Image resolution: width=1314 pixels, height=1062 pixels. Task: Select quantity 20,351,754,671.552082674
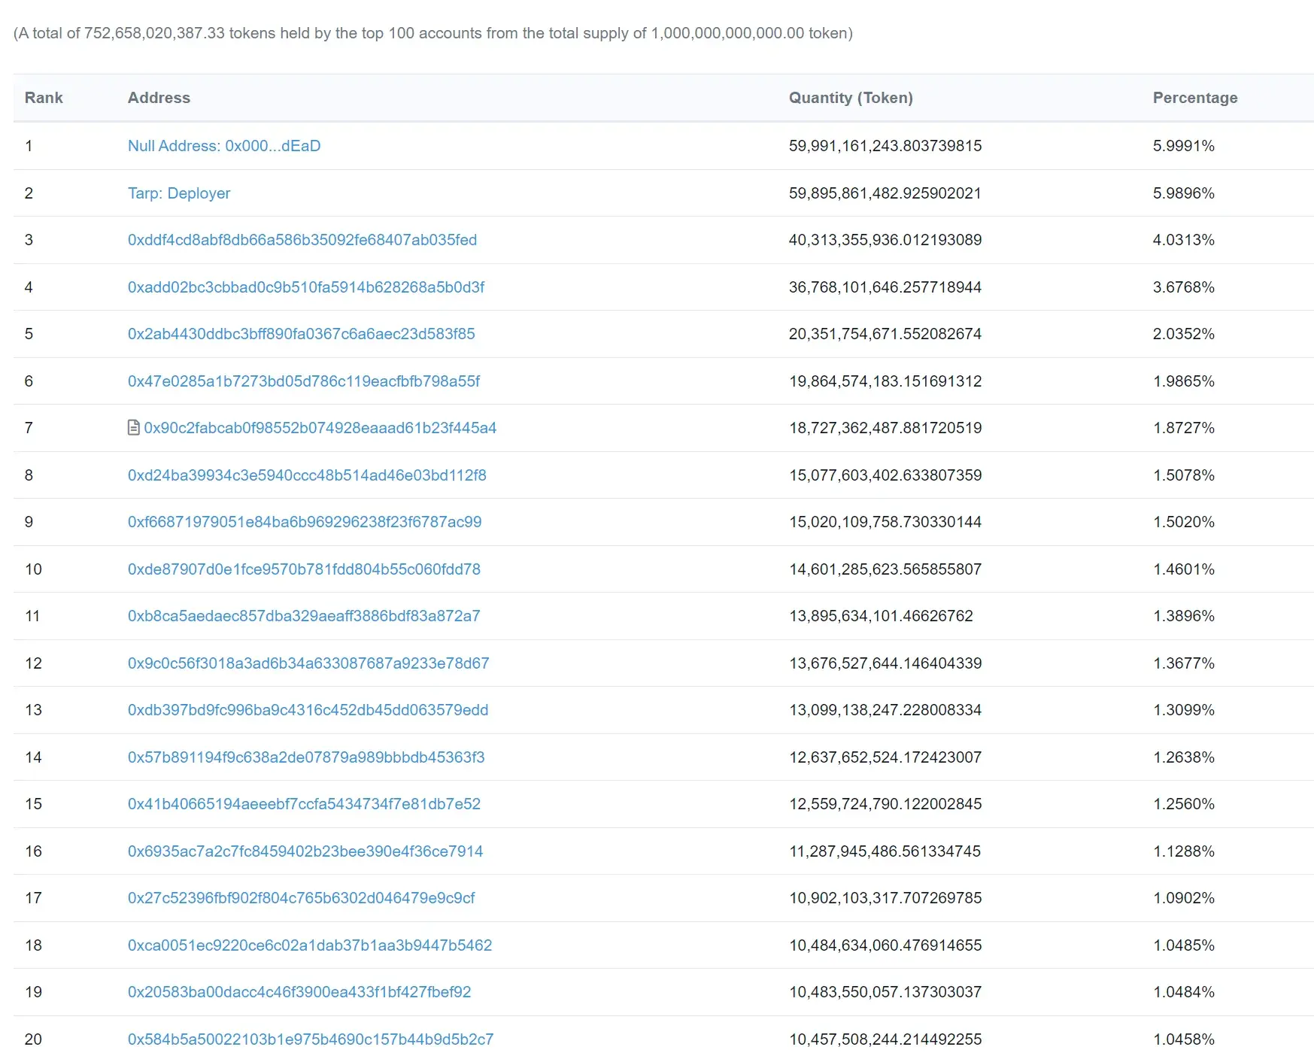click(x=885, y=334)
